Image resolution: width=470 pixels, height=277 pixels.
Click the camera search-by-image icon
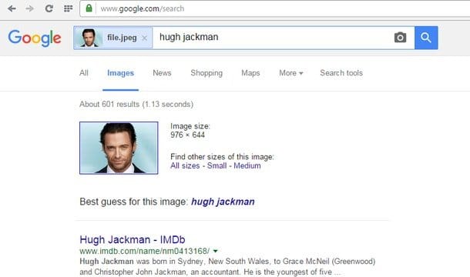coord(400,38)
